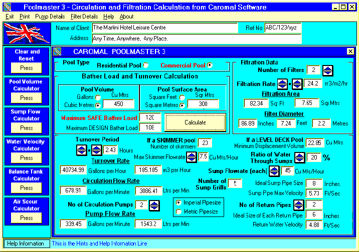Image resolution: width=359 pixels, height=252 pixels.
Task: Click Press under Air Scour Calculator
Action: (27, 218)
